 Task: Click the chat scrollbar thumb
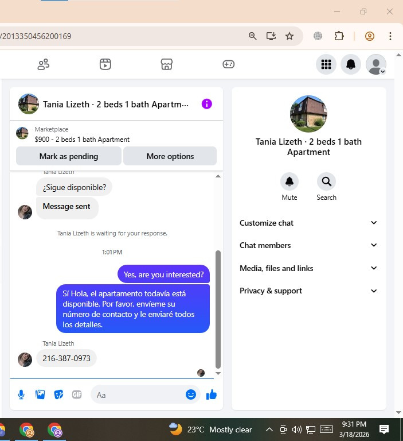[x=218, y=310]
